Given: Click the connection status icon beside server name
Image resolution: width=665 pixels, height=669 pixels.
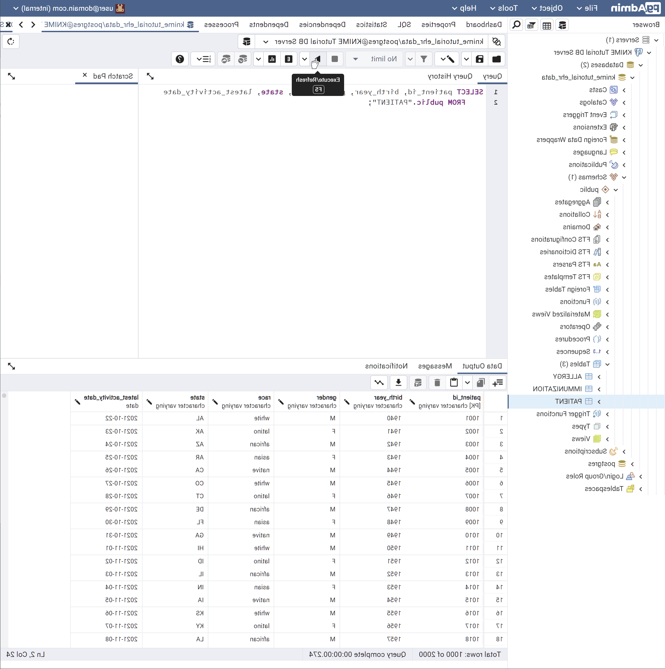Looking at the screenshot, I should [497, 42].
